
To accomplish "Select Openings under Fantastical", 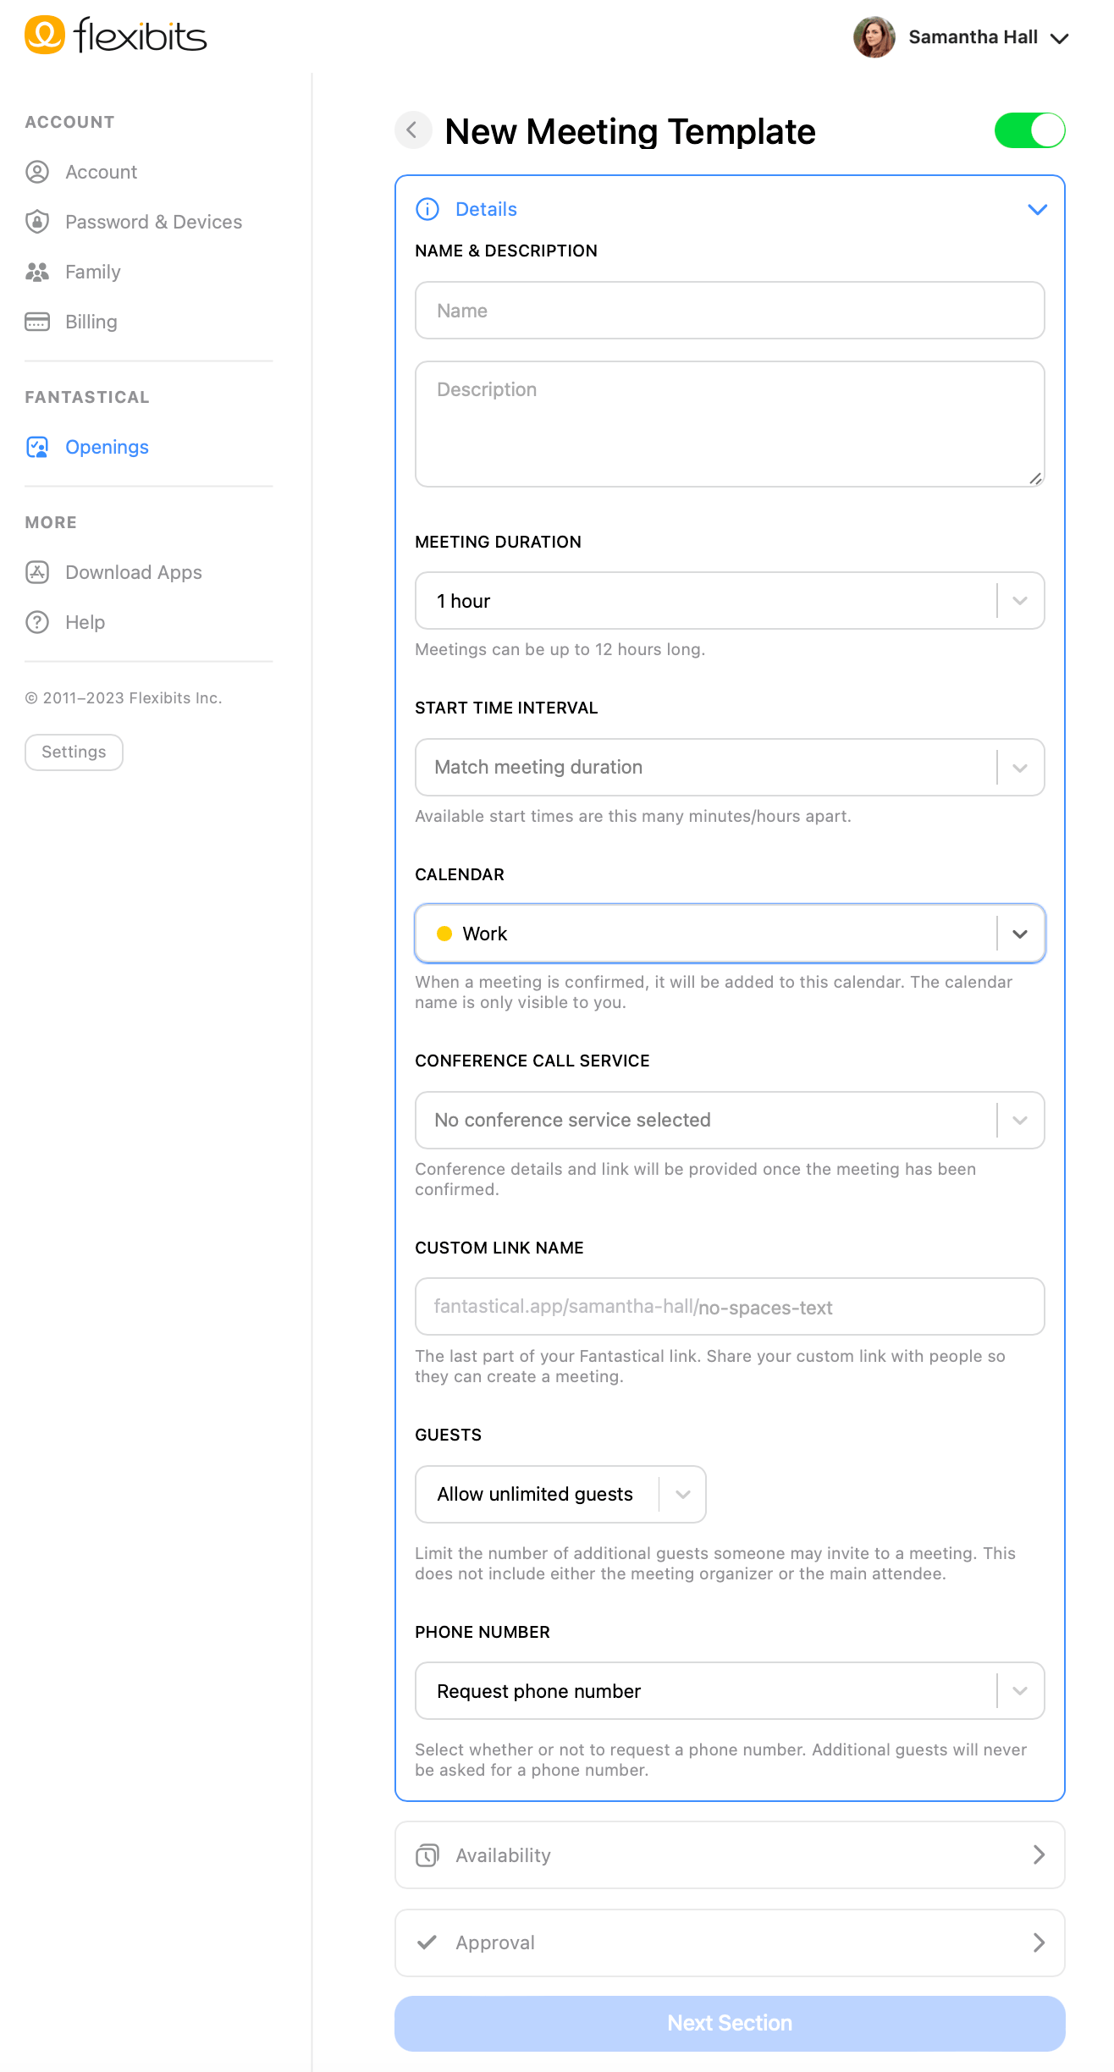I will 107,447.
